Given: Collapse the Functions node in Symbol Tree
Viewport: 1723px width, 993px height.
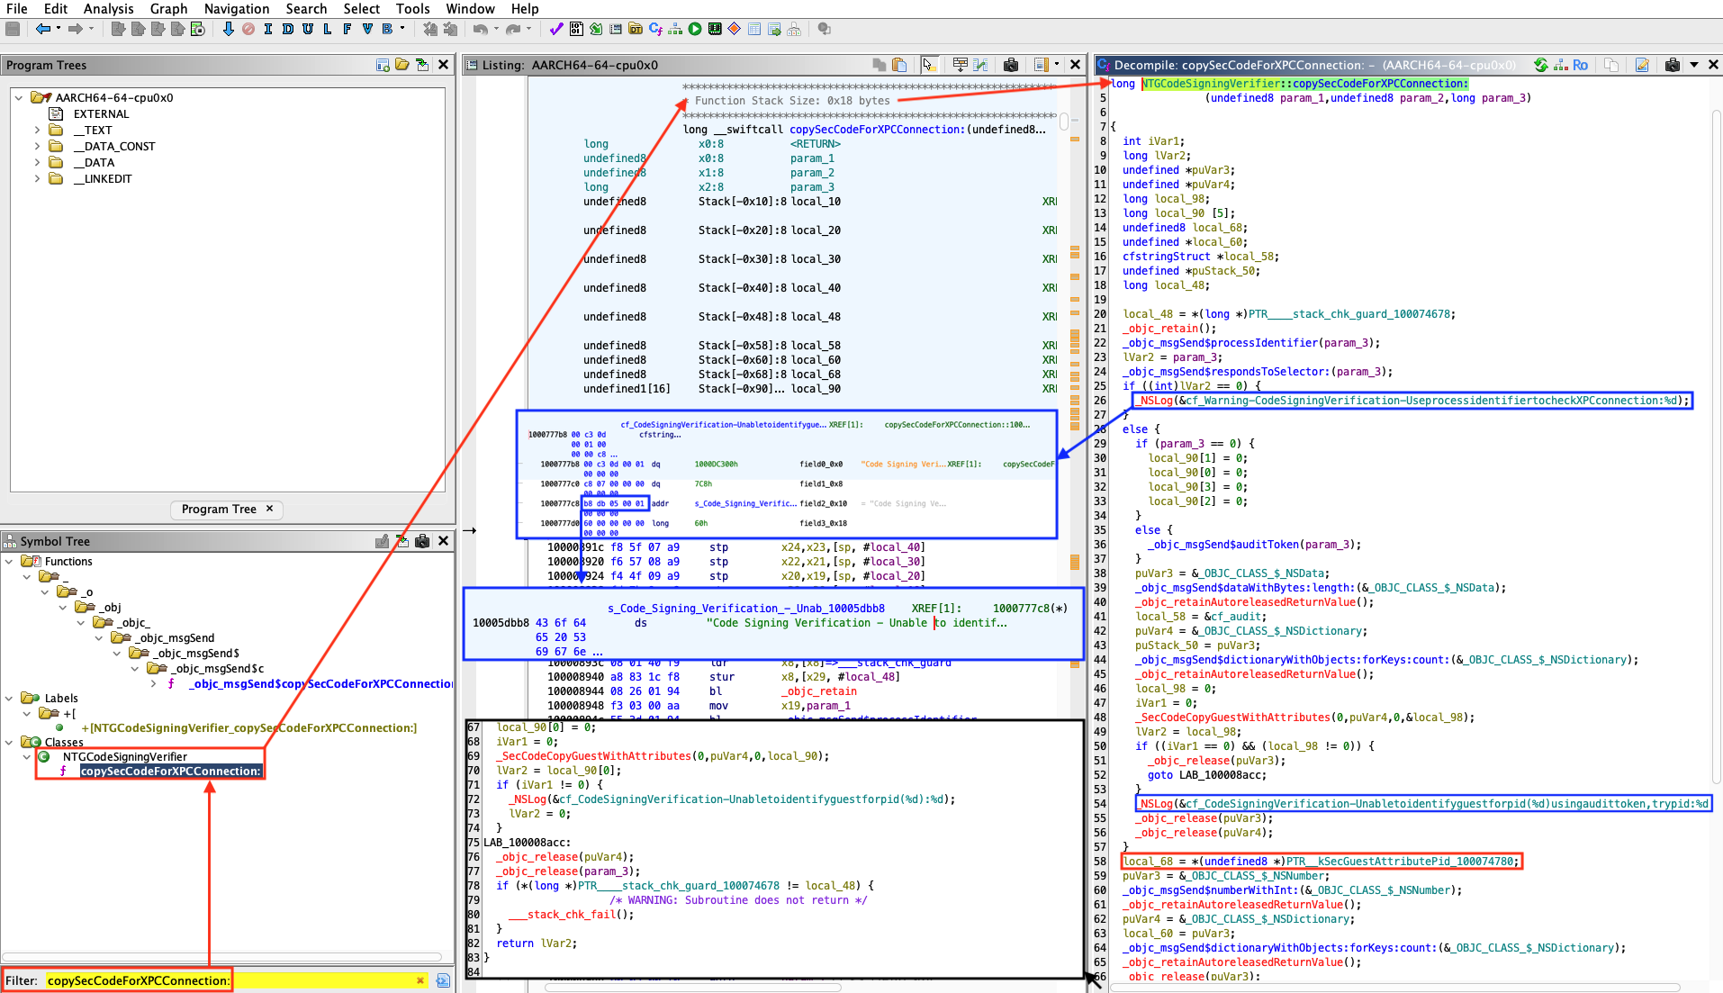Looking at the screenshot, I should [x=9, y=562].
